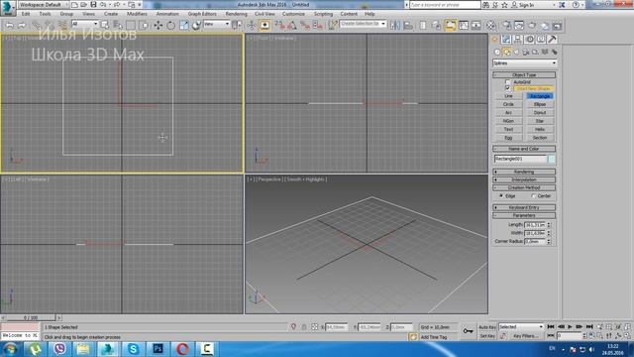The height and width of the screenshot is (357, 634).
Task: Click the Corner Radius value field
Action: (x=535, y=241)
